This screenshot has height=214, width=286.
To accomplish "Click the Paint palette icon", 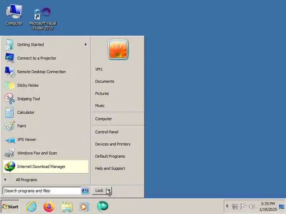I will [10, 126].
